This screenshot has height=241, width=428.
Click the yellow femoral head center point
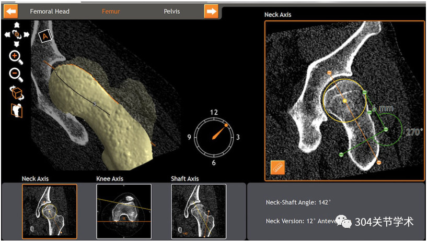(345, 101)
